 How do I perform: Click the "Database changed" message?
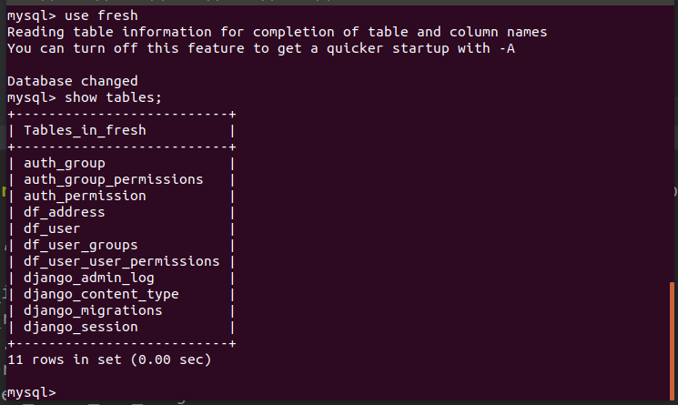(x=72, y=81)
